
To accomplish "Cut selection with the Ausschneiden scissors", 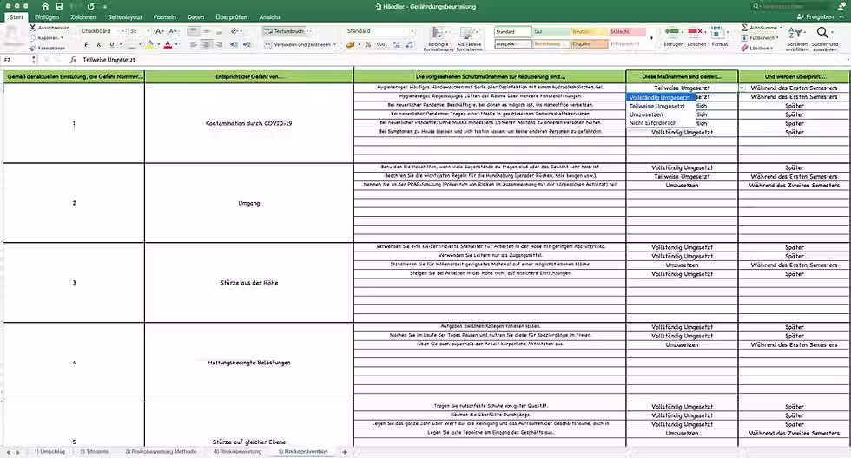I will click(49, 27).
